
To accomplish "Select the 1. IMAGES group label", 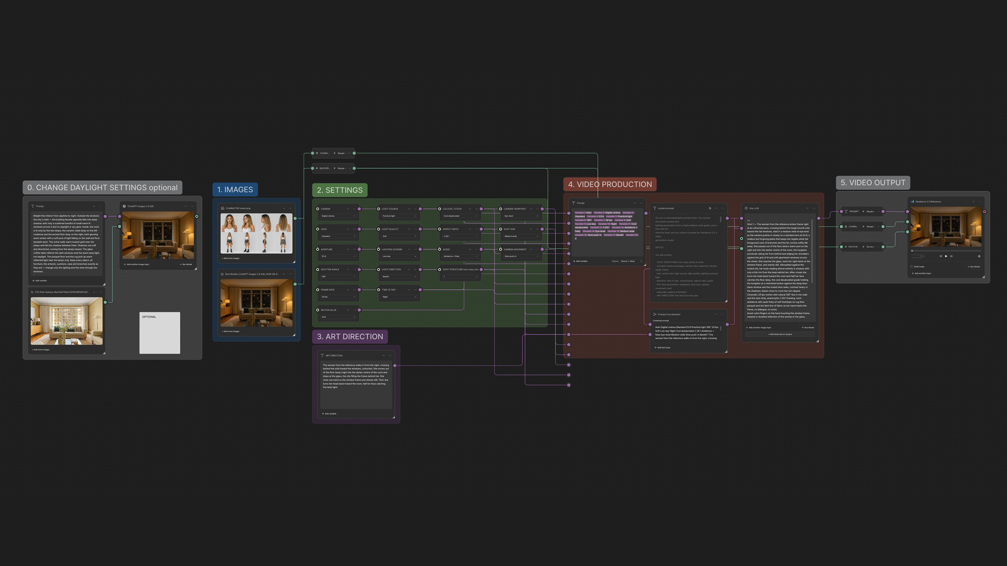I will 235,190.
